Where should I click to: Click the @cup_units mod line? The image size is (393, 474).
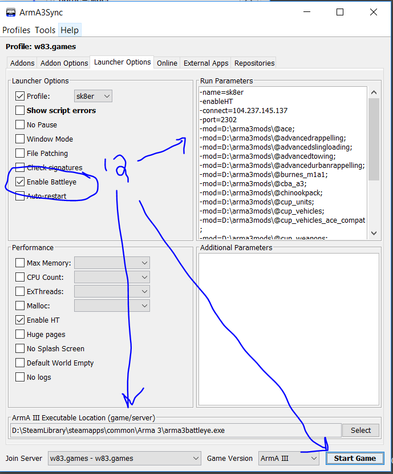[257, 202]
